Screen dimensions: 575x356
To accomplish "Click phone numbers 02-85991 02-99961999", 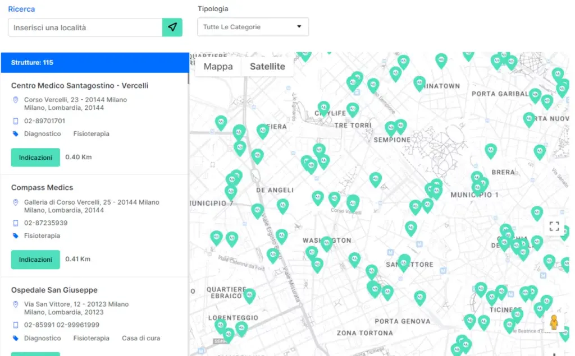I will [x=62, y=325].
